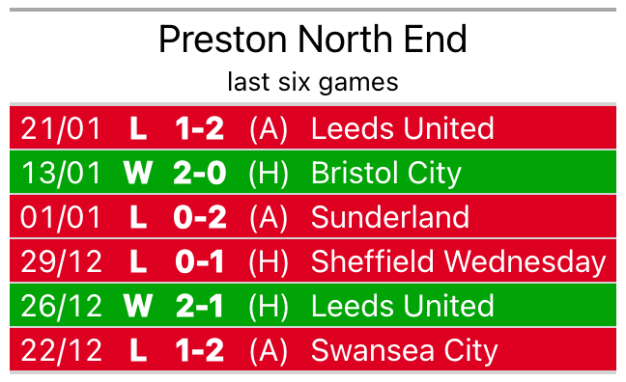Image resolution: width=626 pixels, height=382 pixels.
Task: Select the 0-2 score against Sunderland
Action: [x=200, y=217]
